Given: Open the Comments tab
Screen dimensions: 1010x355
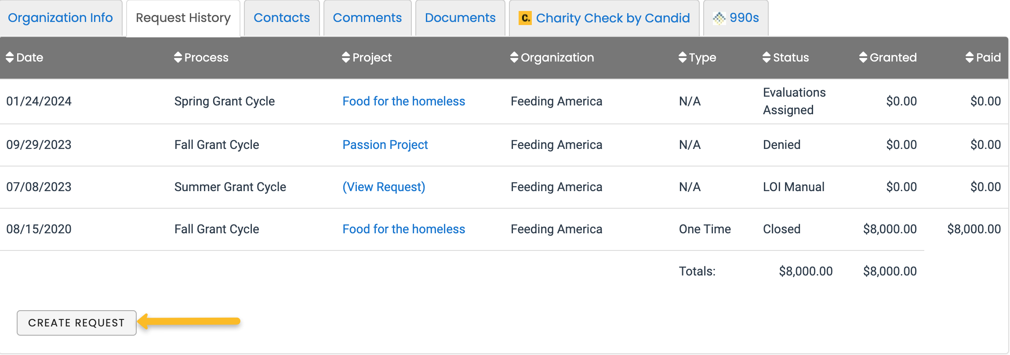Looking at the screenshot, I should coord(367,18).
